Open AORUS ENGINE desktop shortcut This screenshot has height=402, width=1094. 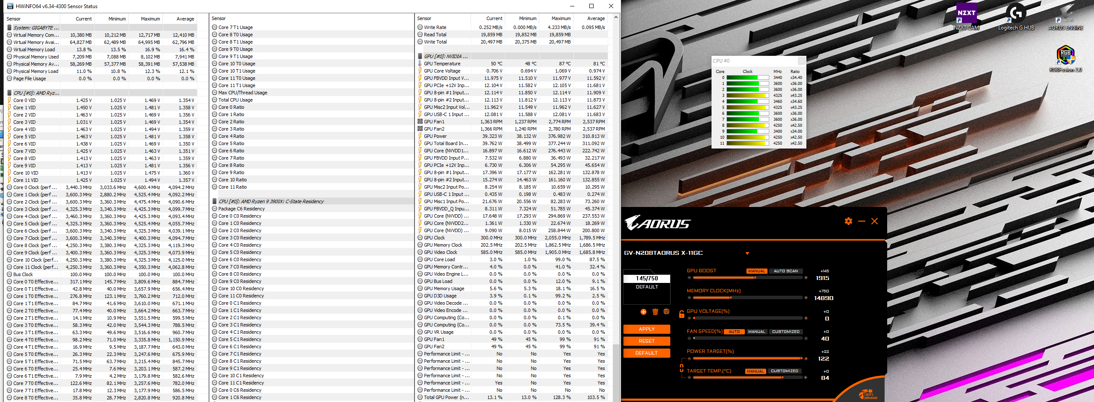(1066, 17)
